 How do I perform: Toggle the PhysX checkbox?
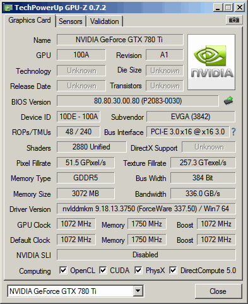[138, 271]
